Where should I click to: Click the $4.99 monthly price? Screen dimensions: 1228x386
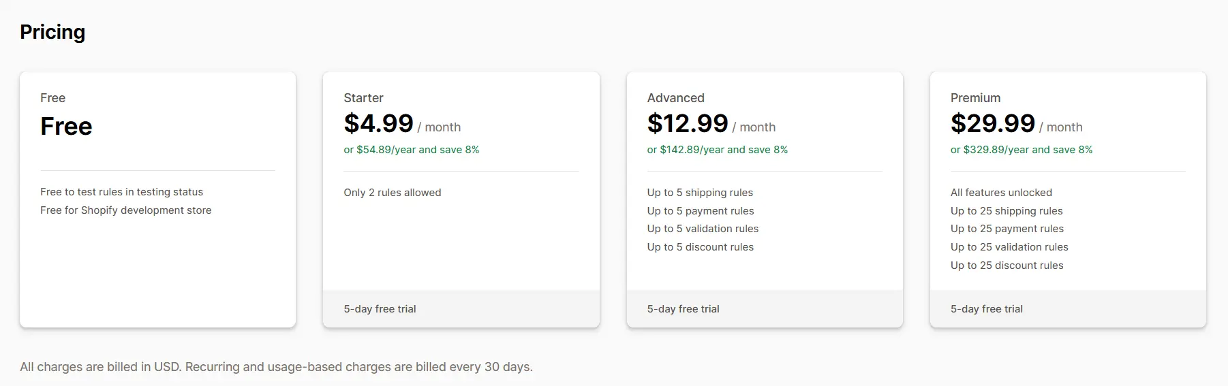378,124
